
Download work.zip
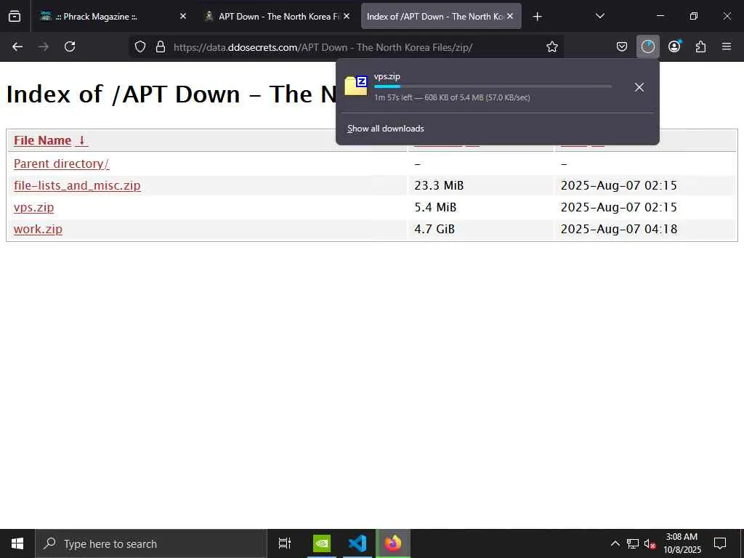click(x=38, y=229)
